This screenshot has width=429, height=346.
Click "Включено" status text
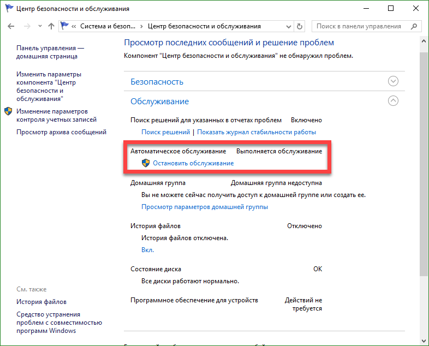click(x=306, y=121)
